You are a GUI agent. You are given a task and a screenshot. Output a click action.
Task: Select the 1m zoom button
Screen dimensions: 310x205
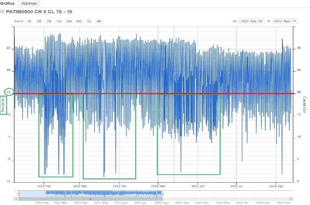(59, 21)
